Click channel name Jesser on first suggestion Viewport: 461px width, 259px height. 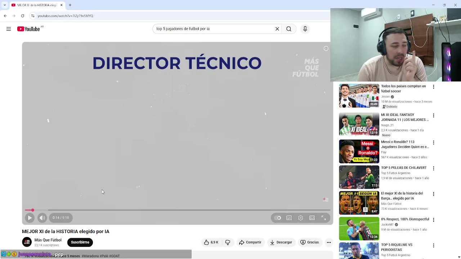click(385, 97)
